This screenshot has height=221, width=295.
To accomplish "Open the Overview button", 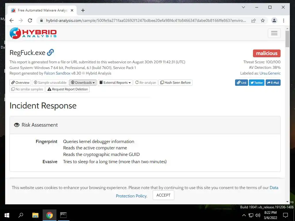I will [20, 83].
